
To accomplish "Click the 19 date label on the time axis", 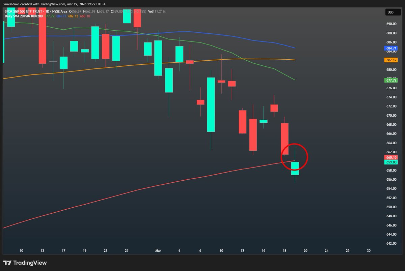I will coord(84,251).
